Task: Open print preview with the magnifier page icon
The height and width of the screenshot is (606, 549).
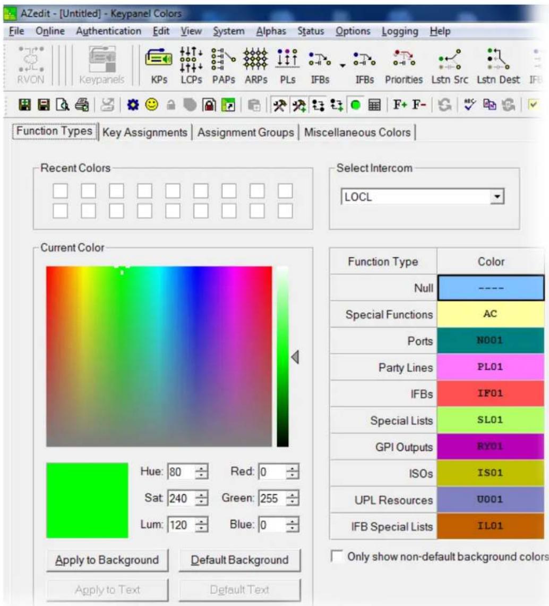Action: (x=63, y=105)
